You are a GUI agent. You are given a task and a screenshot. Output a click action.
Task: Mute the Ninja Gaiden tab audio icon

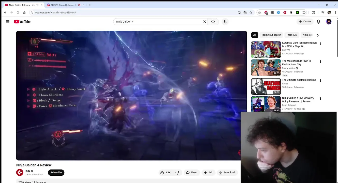[37, 5]
